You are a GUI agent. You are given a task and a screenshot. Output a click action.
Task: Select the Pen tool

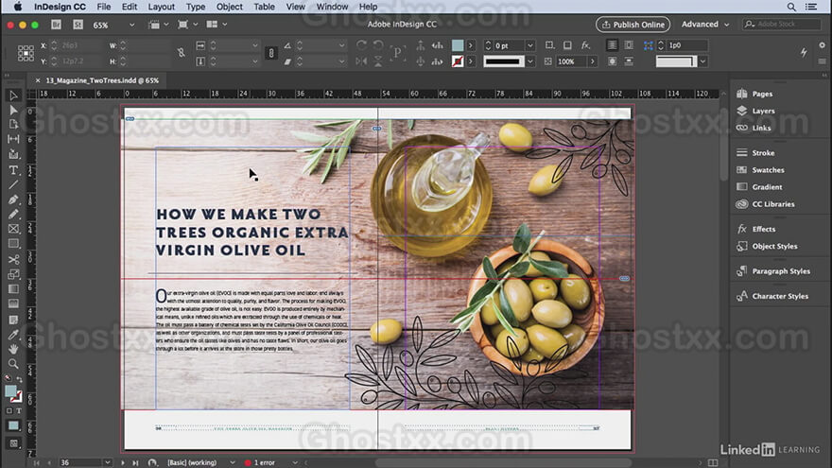pyautogui.click(x=13, y=199)
